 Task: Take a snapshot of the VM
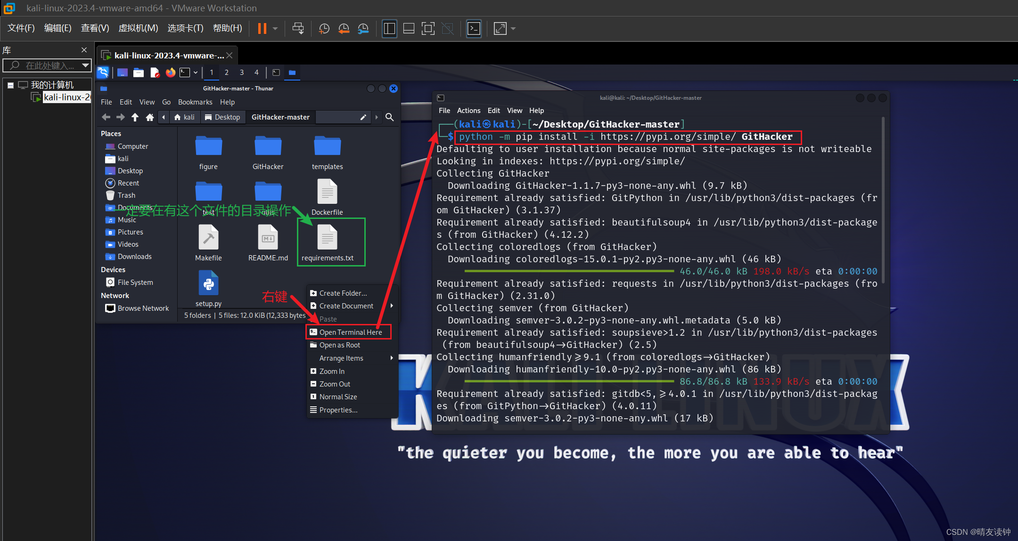coord(324,29)
